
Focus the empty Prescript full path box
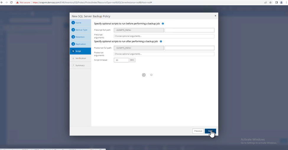(189, 30)
